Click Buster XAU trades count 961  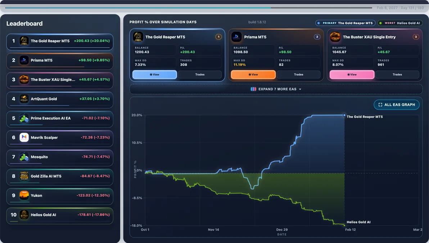point(380,65)
